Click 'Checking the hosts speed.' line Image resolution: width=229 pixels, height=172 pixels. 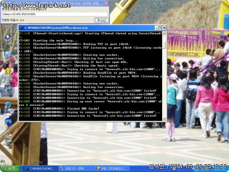pos(69,66)
